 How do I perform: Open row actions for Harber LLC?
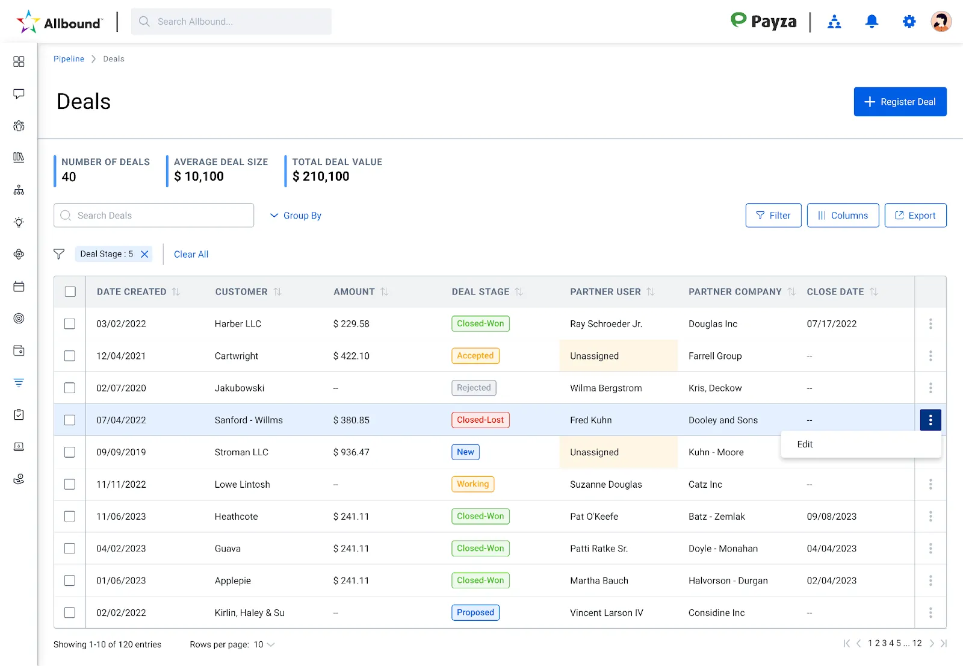(x=930, y=323)
